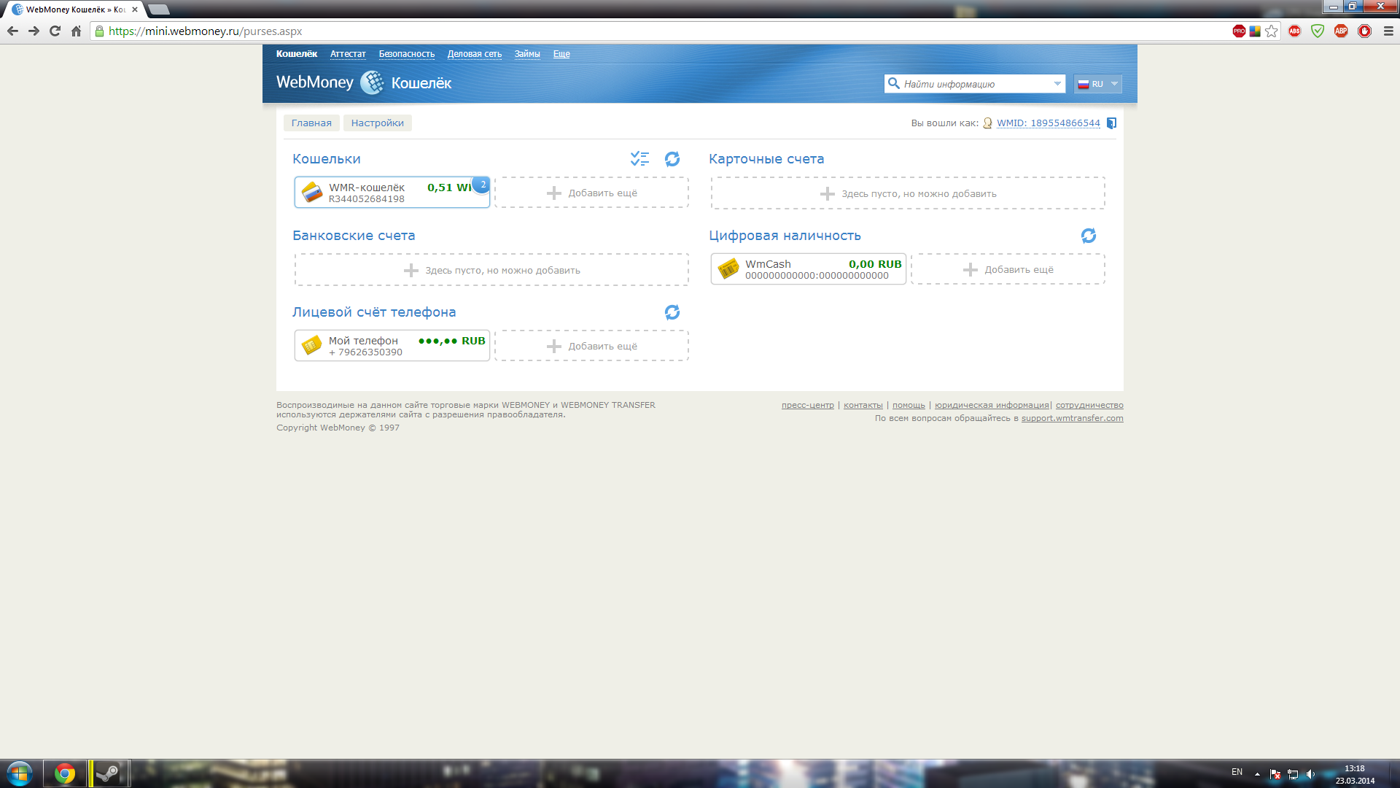
Task: Expand the Еще menu
Action: click(x=561, y=54)
